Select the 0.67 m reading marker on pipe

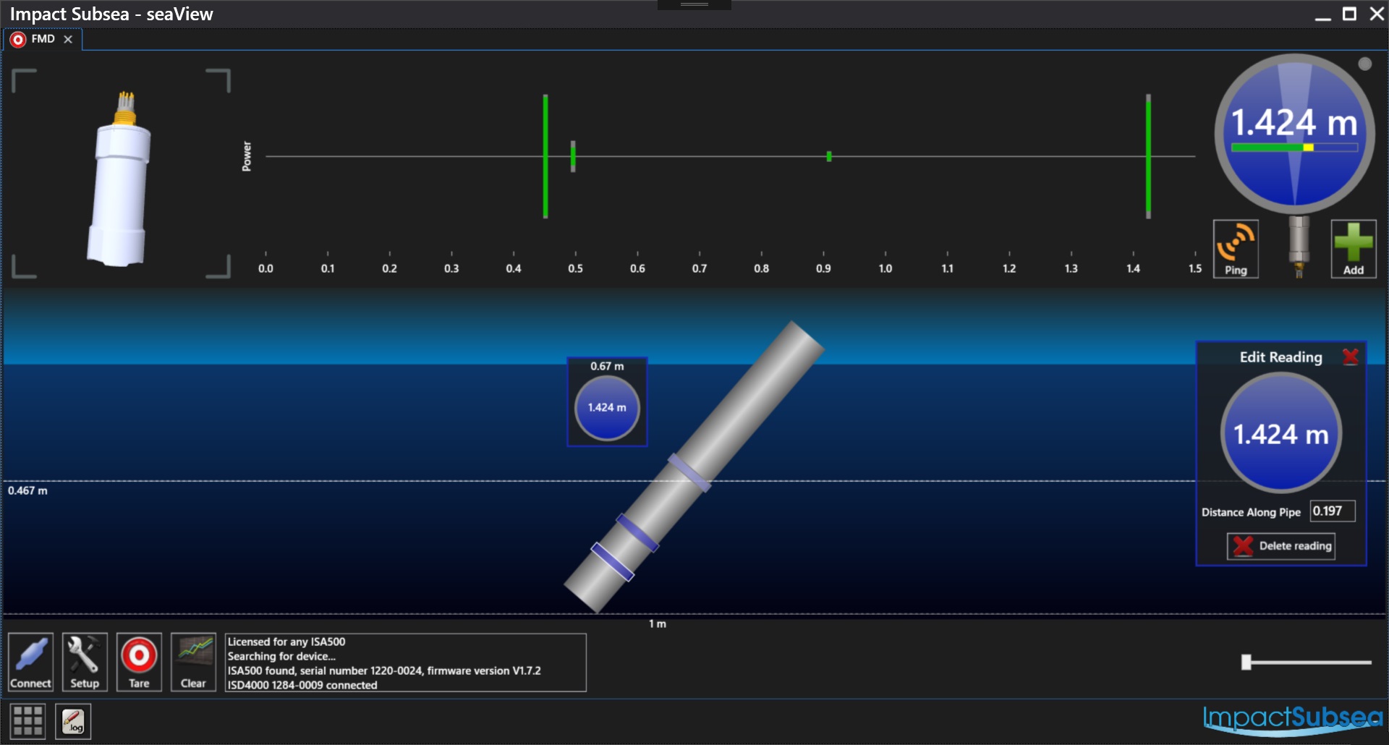(x=607, y=401)
